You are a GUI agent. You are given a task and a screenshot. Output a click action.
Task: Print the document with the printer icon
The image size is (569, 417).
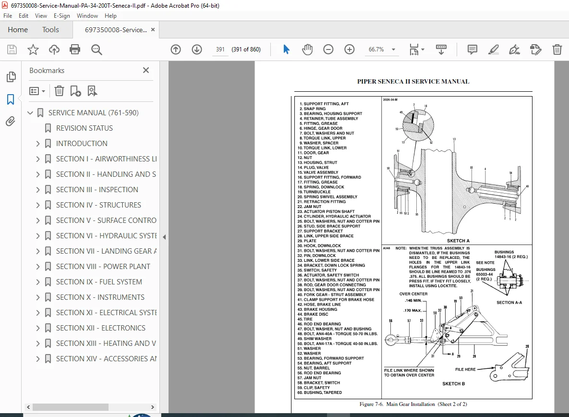(x=75, y=49)
